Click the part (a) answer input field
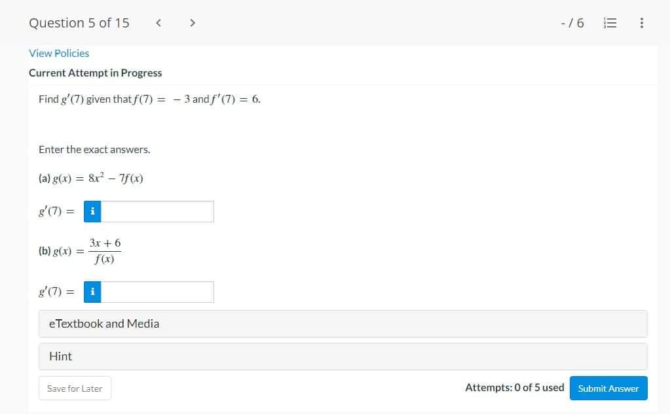The image size is (670, 414). (x=157, y=211)
